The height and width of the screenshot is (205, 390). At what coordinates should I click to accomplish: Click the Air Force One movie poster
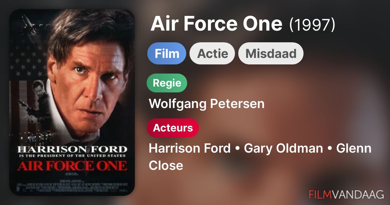tap(72, 102)
